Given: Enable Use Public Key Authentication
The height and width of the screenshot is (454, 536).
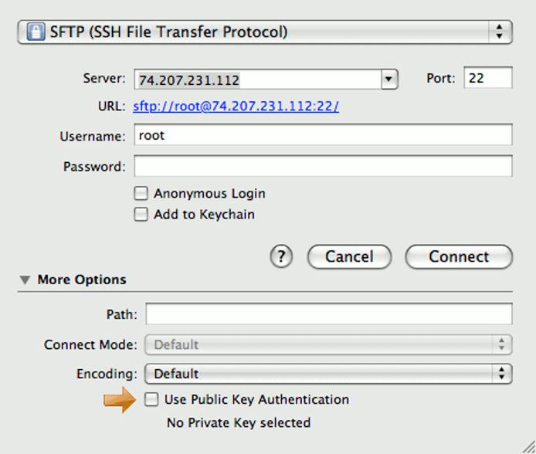Looking at the screenshot, I should point(151,400).
